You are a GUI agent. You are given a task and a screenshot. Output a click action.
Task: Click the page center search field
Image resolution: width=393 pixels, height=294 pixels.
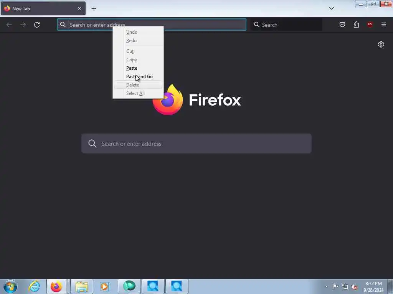point(196,144)
